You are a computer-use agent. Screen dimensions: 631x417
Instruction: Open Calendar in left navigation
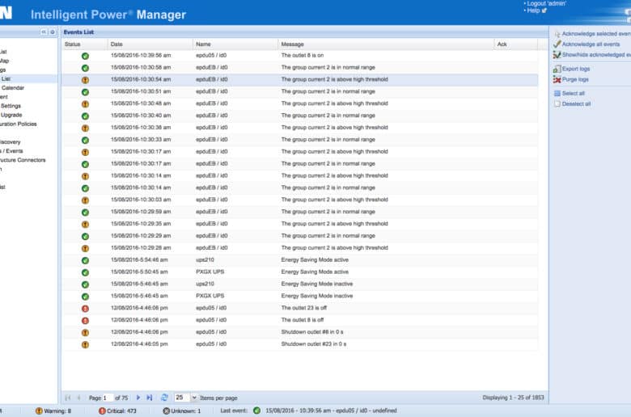(13, 87)
